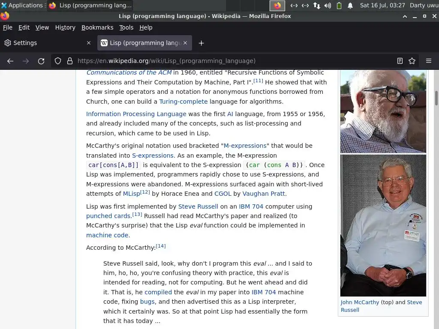This screenshot has height=329, width=439.
Task: Open citation reference [11]
Action: [258, 81]
